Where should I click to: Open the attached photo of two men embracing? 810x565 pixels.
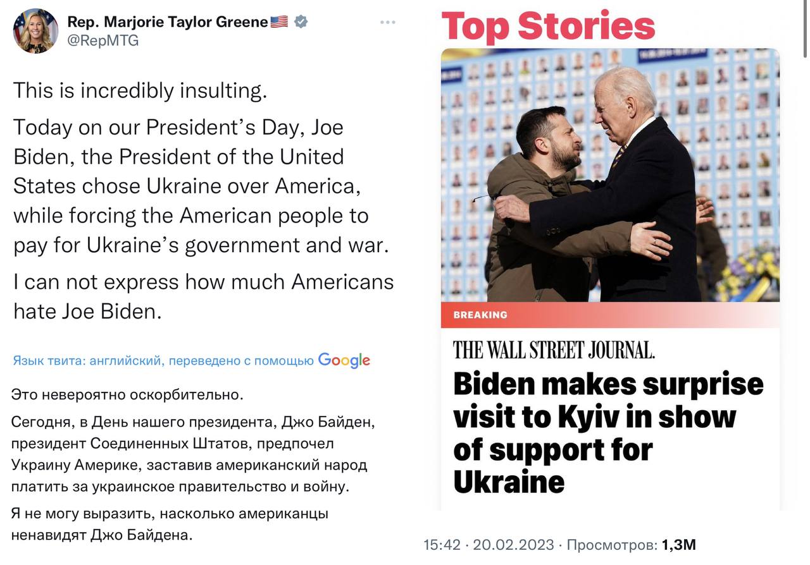(x=610, y=175)
